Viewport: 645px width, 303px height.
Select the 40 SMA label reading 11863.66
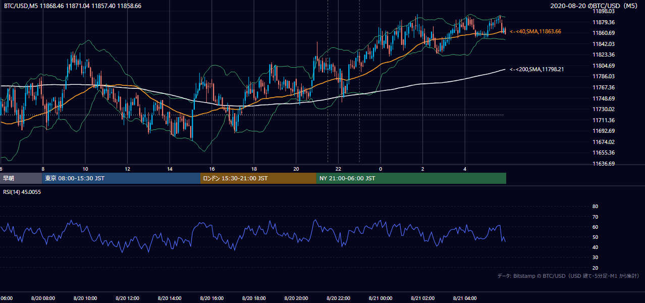click(535, 31)
